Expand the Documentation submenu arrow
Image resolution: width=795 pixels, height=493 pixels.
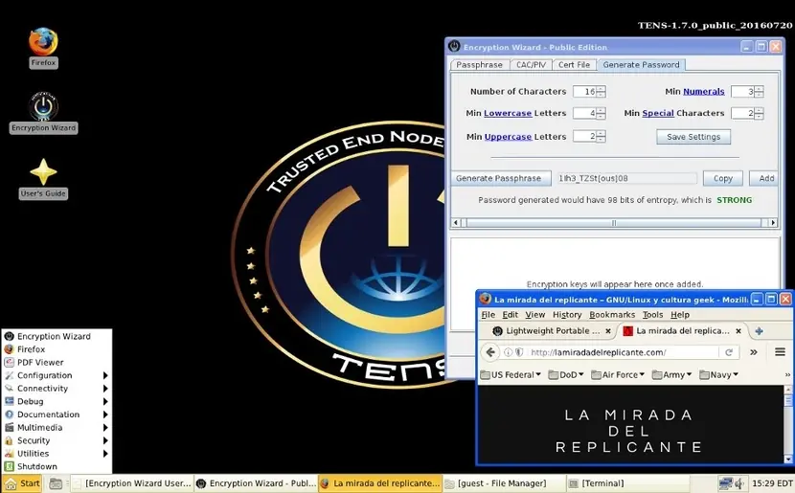105,415
